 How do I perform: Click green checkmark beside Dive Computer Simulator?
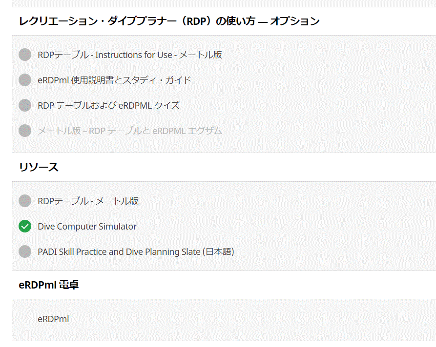pyautogui.click(x=25, y=226)
